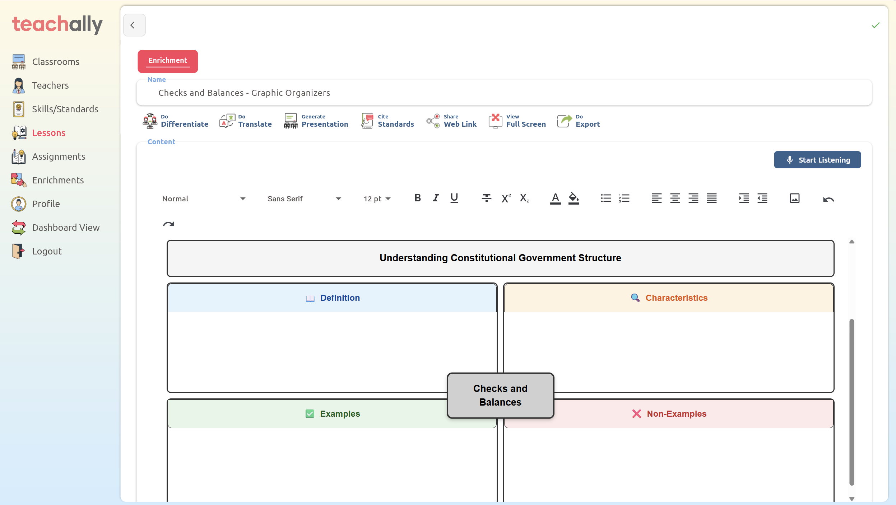Click the Name input field
This screenshot has height=505, width=896.
point(503,93)
